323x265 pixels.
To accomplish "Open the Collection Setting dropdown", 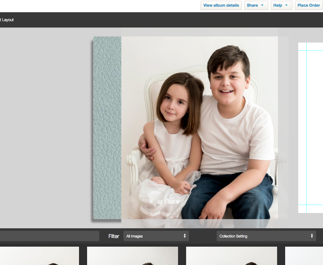I will 266,236.
